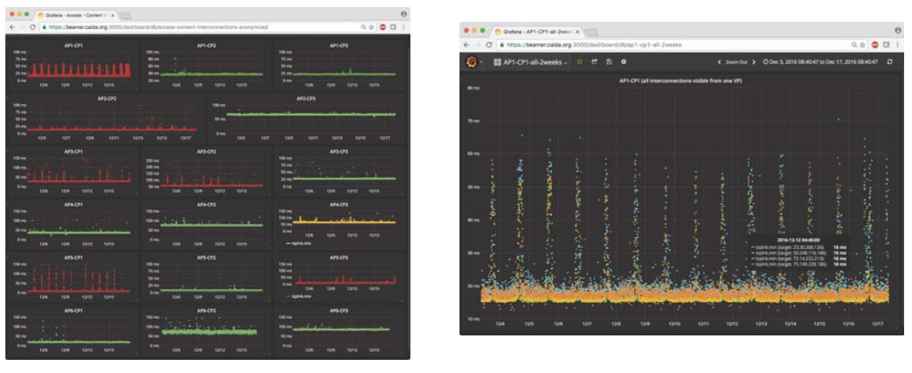This screenshot has height=373, width=912.
Task: Open the AP1-CP1-all-2weeks dashboard dropdown
Action: tap(530, 62)
